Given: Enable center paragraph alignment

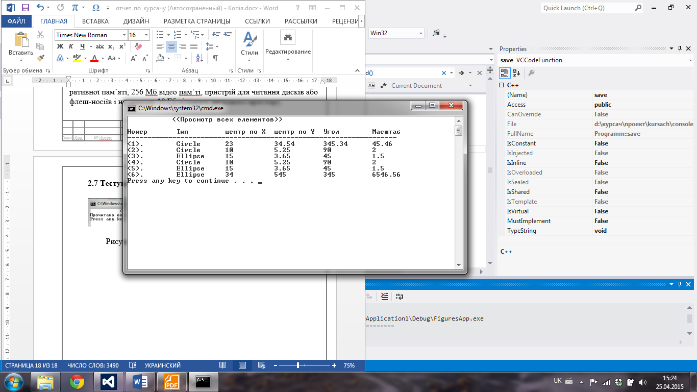Looking at the screenshot, I should coord(171,46).
